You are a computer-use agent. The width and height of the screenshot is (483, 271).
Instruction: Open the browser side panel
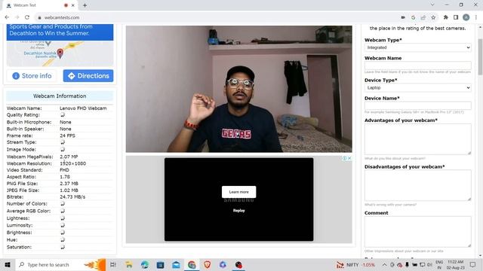[x=456, y=17]
